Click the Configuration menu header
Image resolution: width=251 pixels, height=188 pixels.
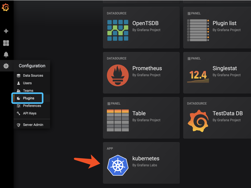32,66
